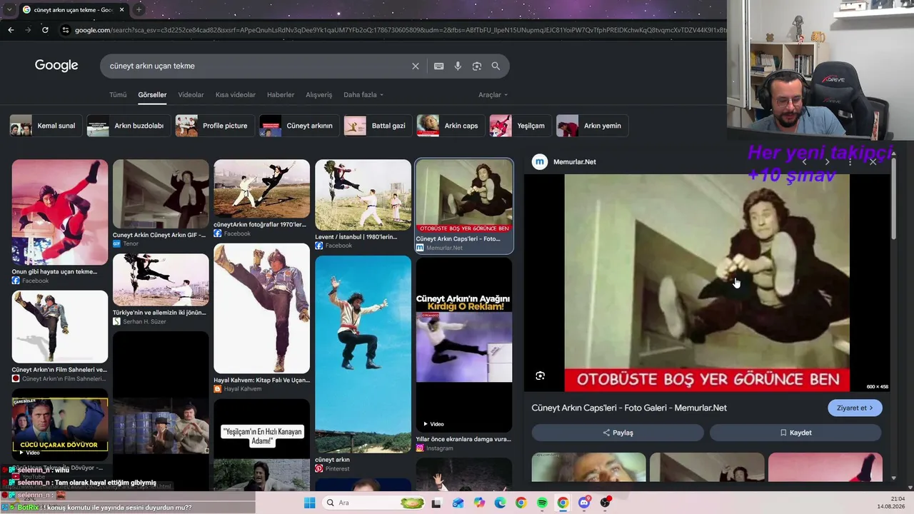This screenshot has height=514, width=914.
Task: Open the Pinterest cüneyt arkın sky jump image
Action: 363,354
